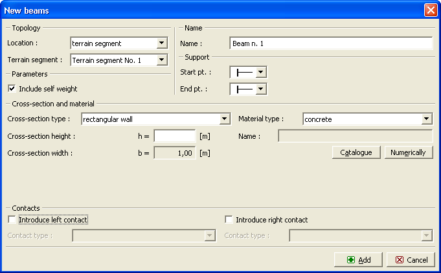Enable Introduce left contact
The width and height of the screenshot is (441, 273).
pos(12,220)
